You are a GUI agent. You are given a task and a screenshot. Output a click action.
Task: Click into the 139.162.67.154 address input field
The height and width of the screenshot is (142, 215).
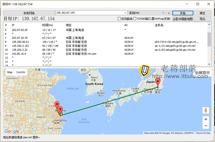pos(90,13)
